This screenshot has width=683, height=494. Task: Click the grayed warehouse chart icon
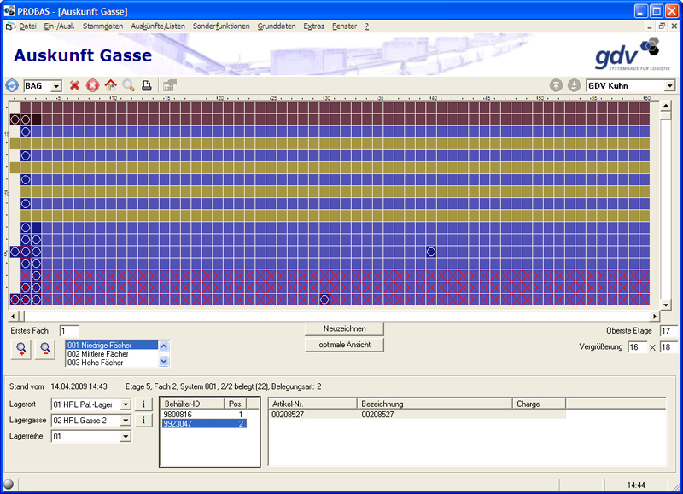(x=169, y=85)
